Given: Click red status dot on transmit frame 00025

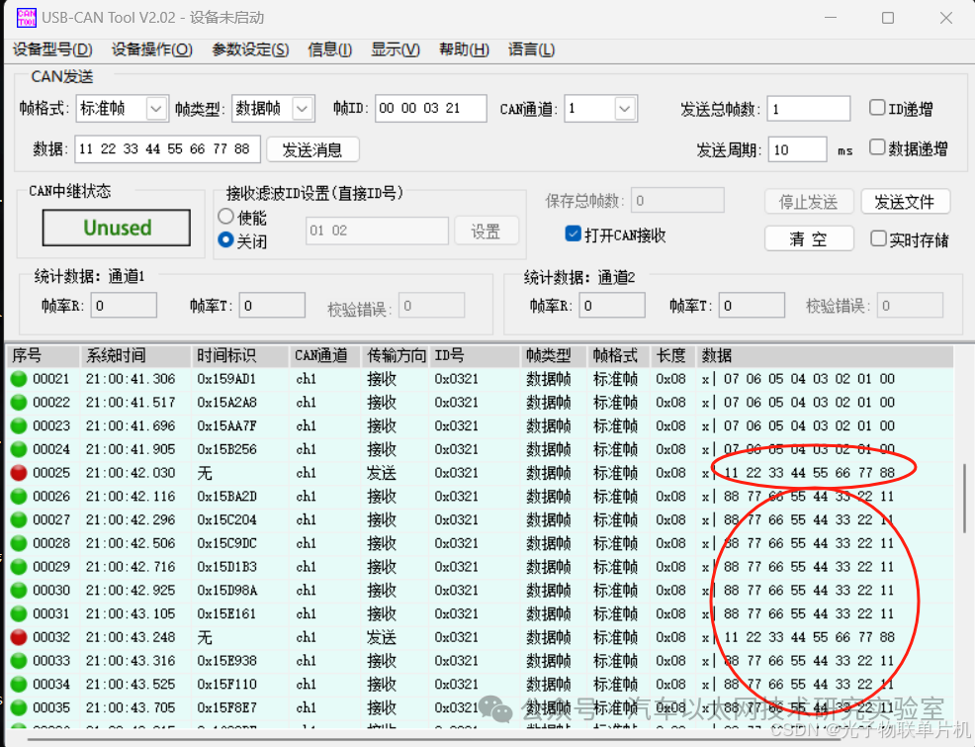Looking at the screenshot, I should (x=21, y=472).
